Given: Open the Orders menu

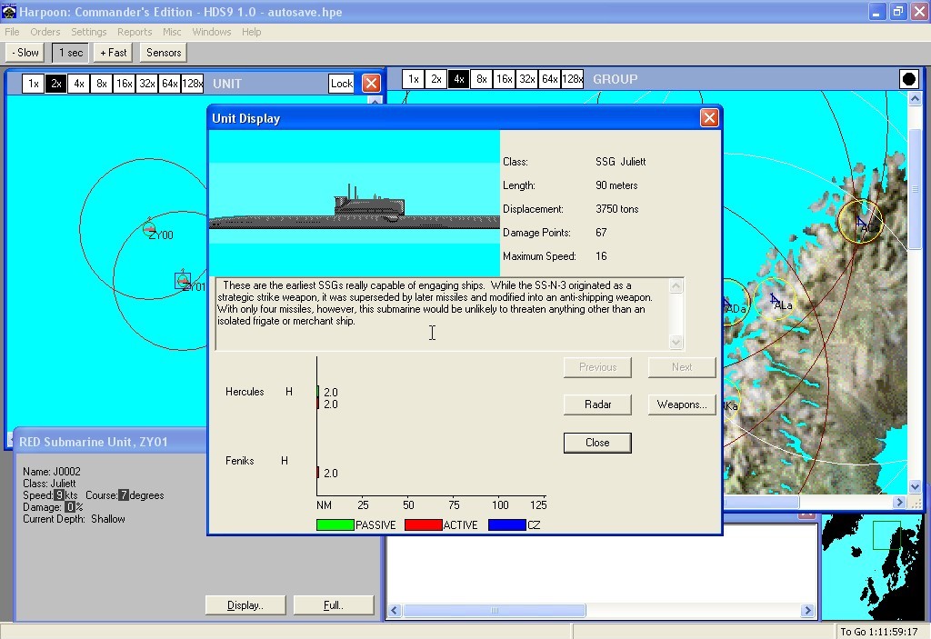Looking at the screenshot, I should (45, 32).
